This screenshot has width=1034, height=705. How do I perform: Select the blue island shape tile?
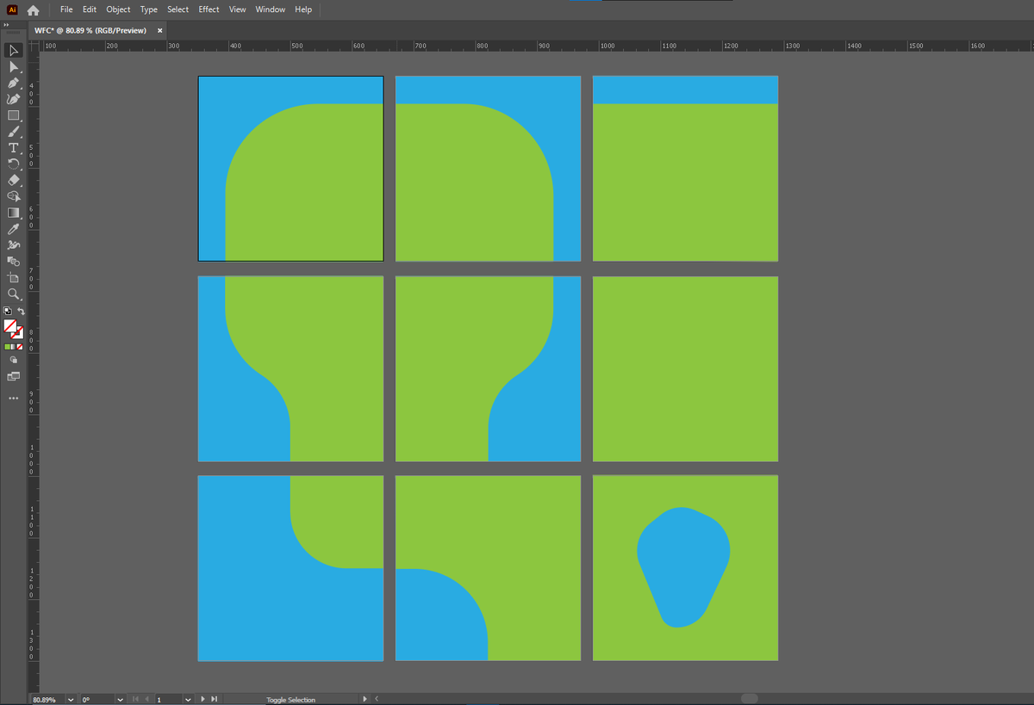pos(685,568)
